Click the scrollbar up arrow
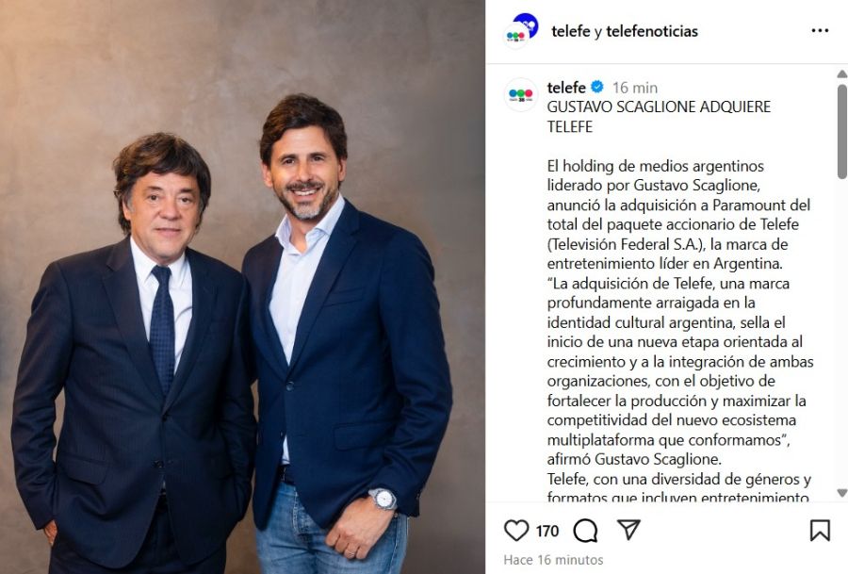The height and width of the screenshot is (574, 848). click(841, 74)
